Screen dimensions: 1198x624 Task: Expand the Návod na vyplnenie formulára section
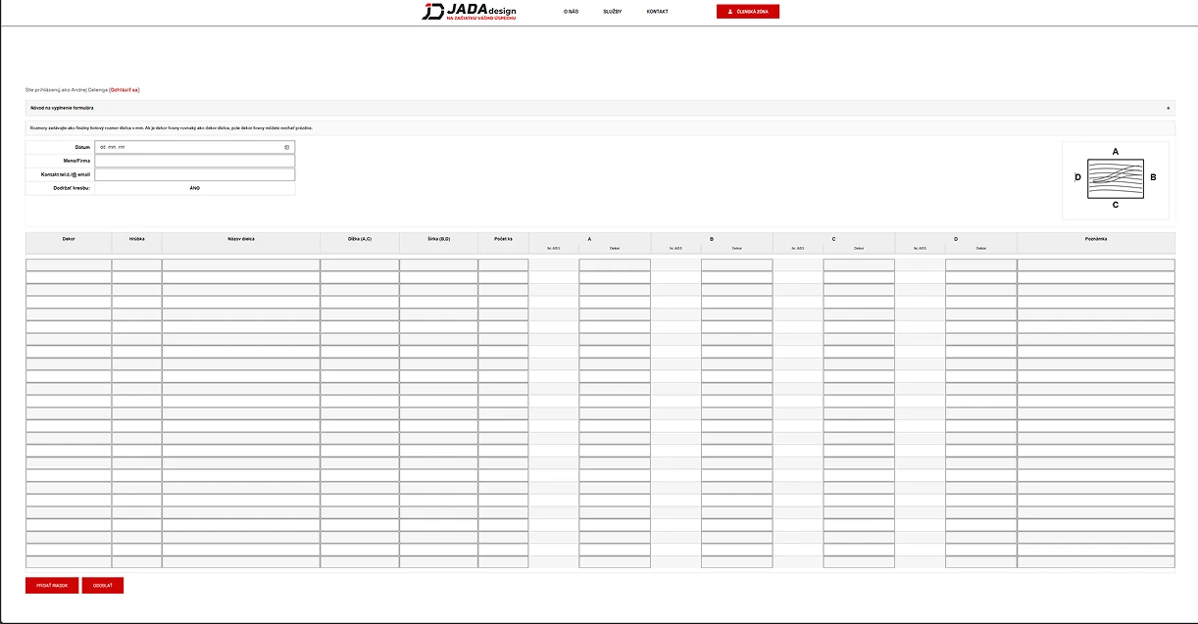tap(63, 108)
